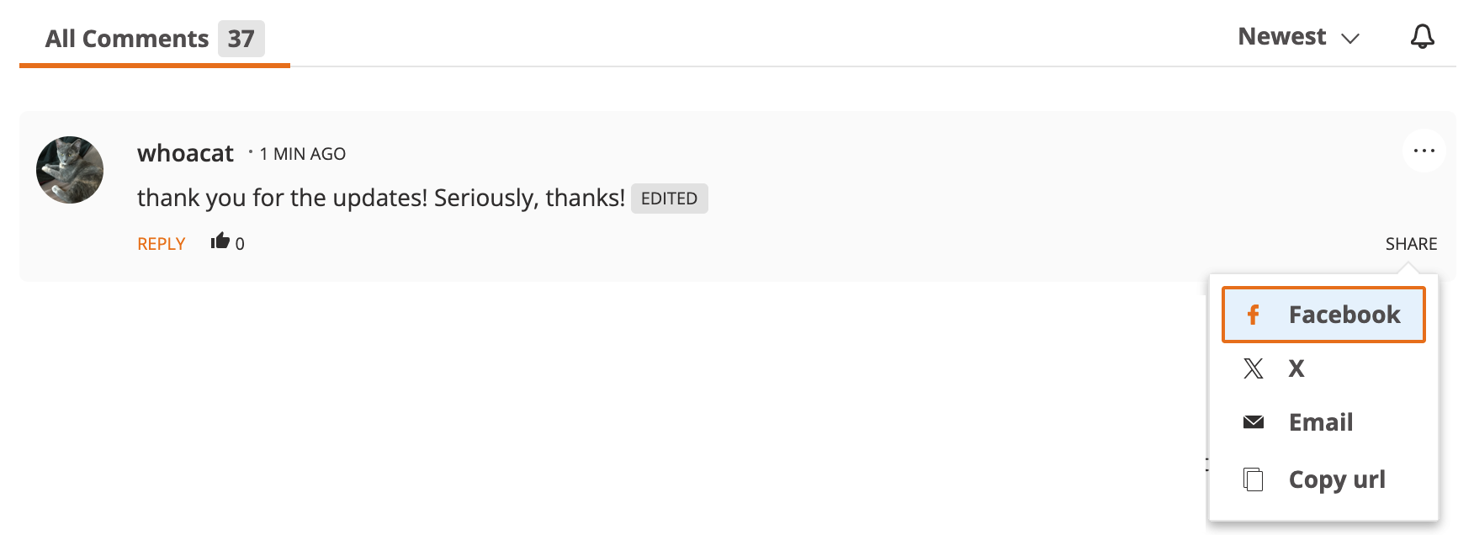Click whoacat's profile avatar

point(69,169)
